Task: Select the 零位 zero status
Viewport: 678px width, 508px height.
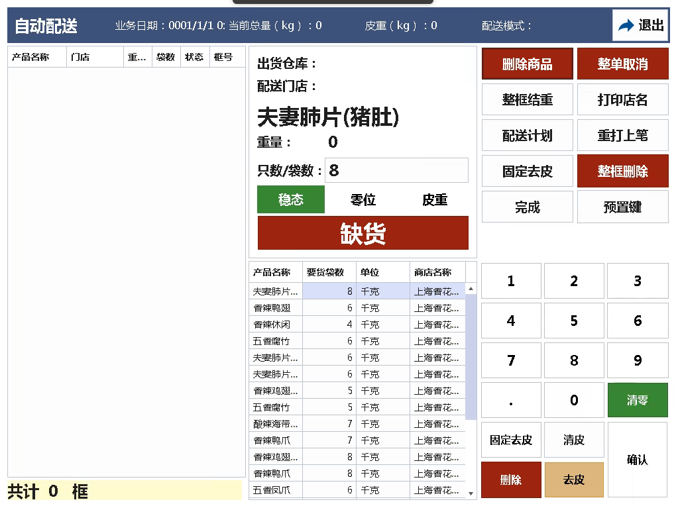Action: [x=363, y=200]
